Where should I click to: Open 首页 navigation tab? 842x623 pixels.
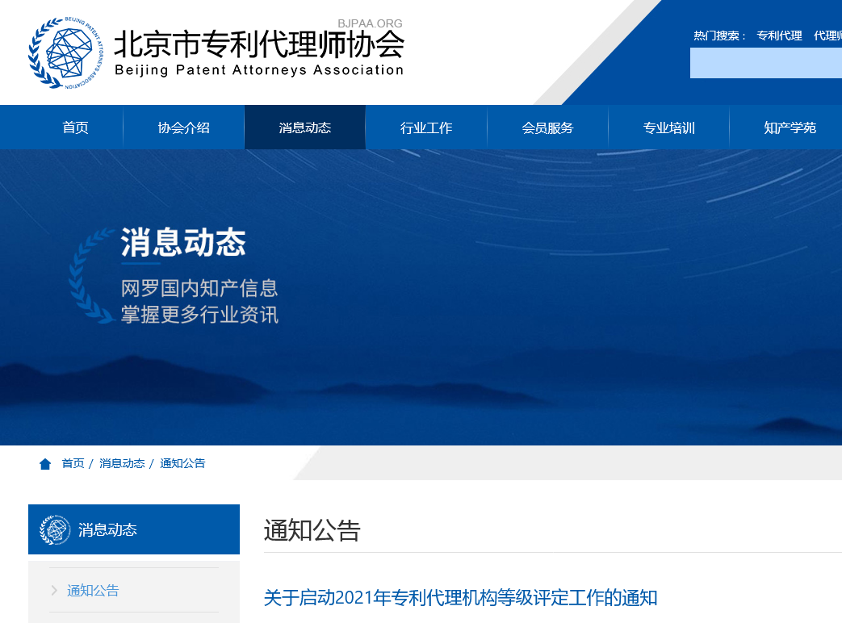click(x=75, y=128)
